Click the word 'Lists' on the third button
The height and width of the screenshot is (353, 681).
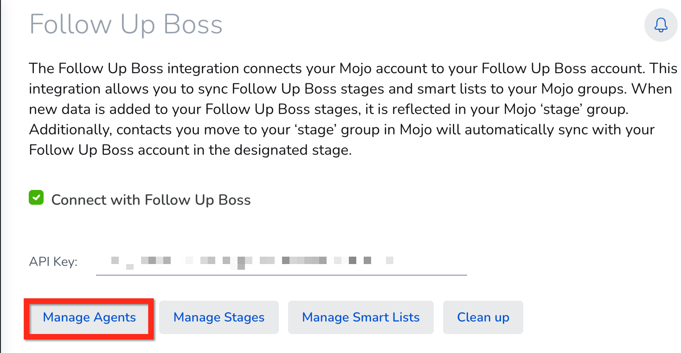point(404,317)
